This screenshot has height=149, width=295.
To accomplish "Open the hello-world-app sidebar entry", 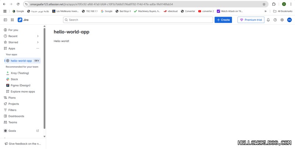I will click(x=22, y=61).
